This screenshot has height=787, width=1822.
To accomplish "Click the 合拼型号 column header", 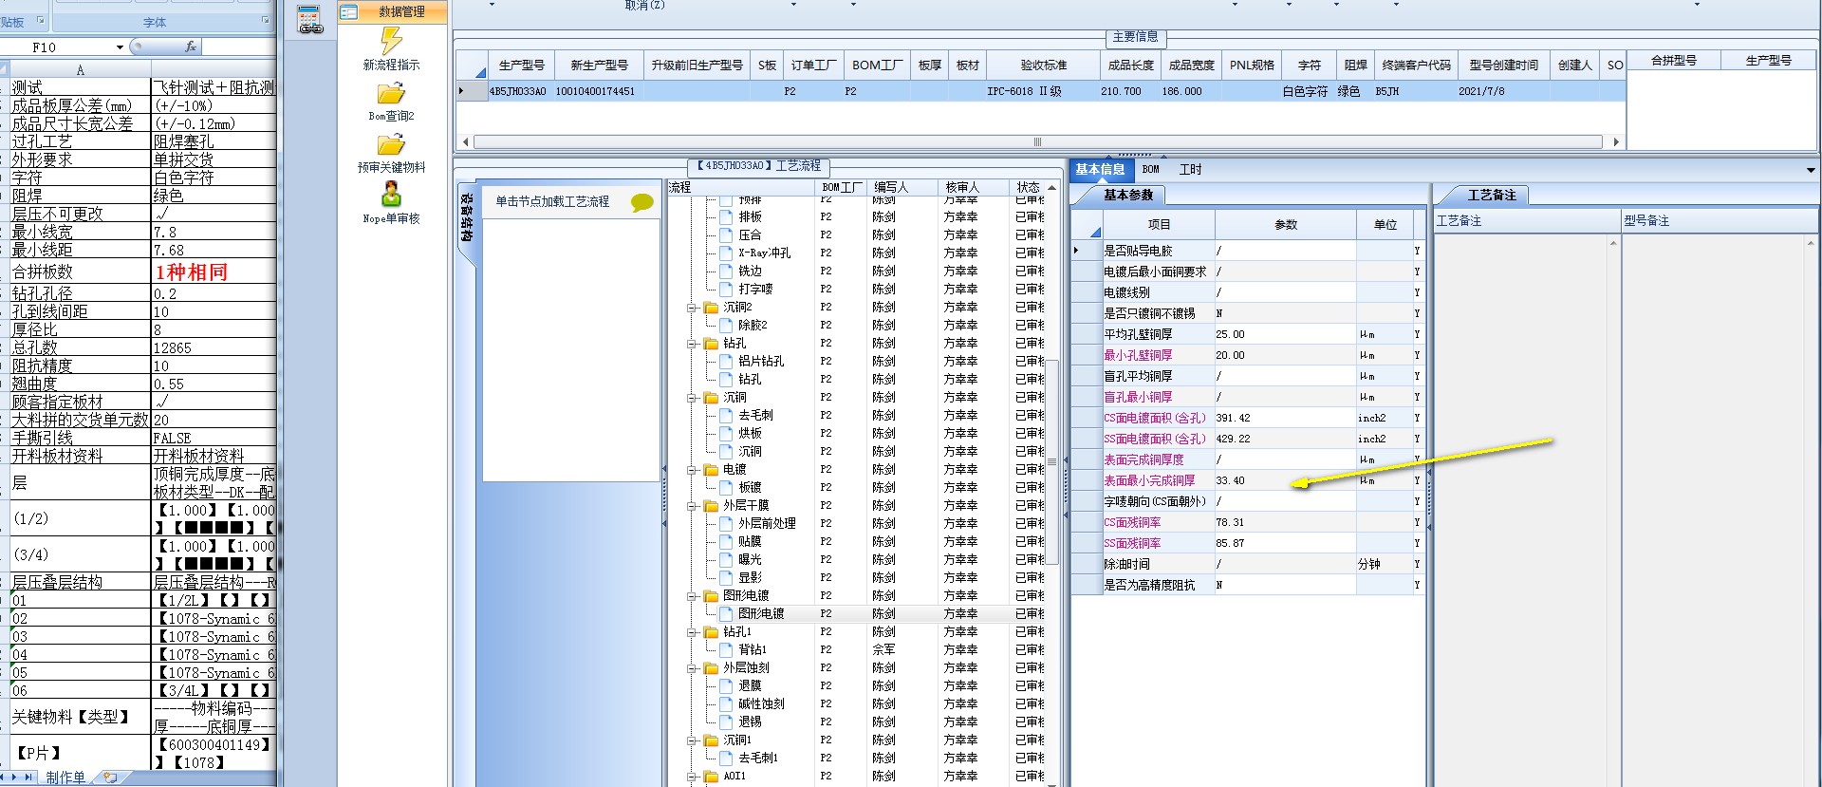I will pyautogui.click(x=1673, y=61).
